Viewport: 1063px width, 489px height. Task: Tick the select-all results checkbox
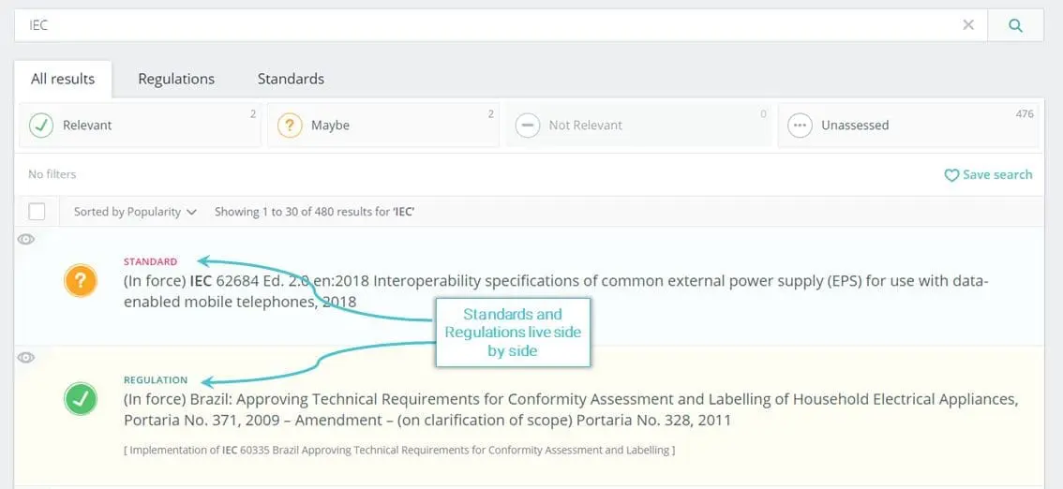point(37,212)
